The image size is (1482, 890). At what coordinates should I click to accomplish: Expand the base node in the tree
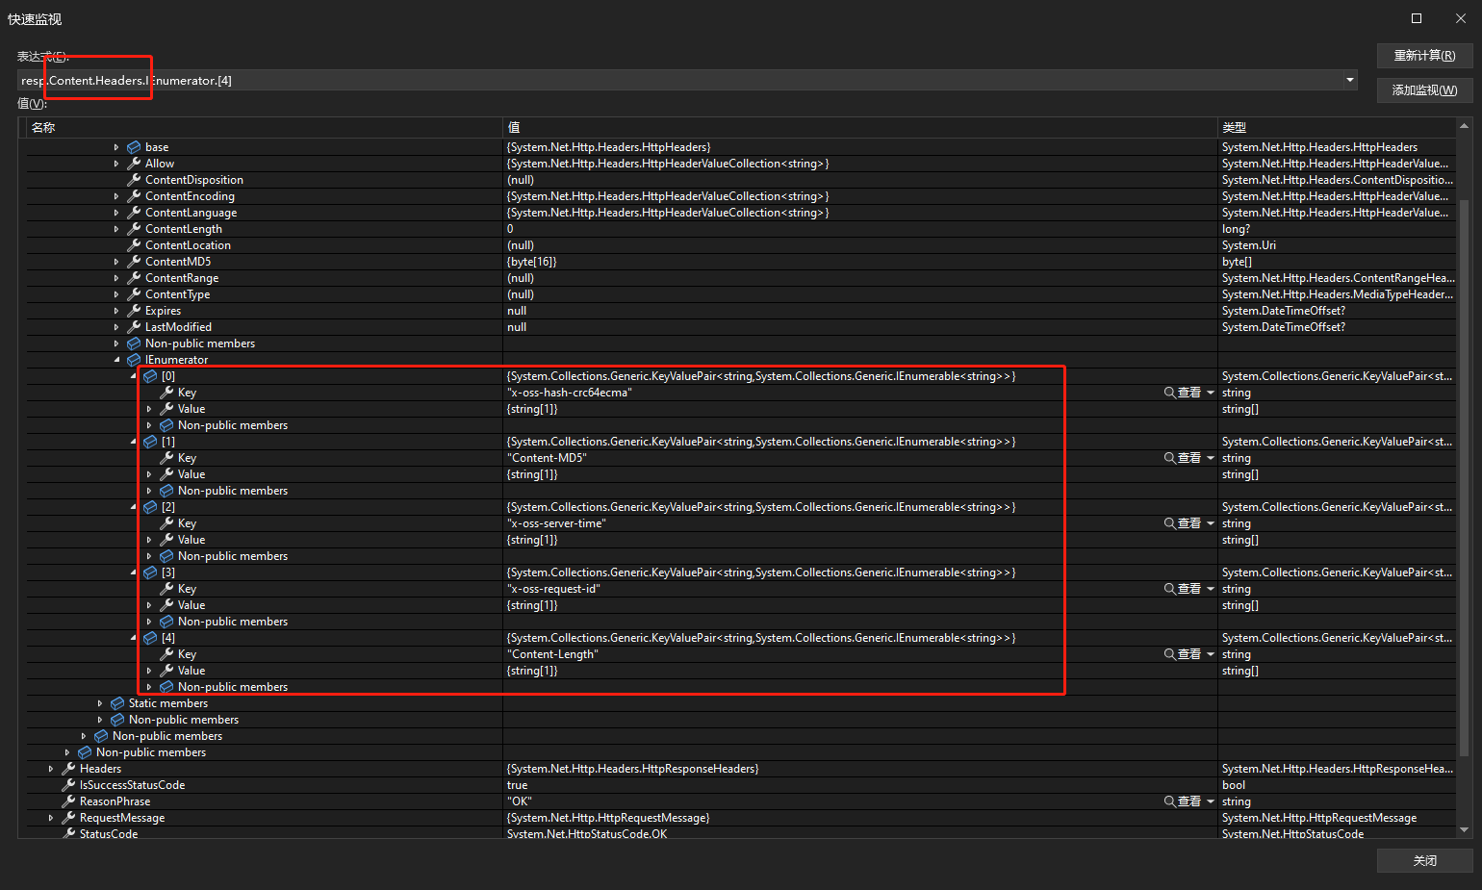tap(116, 146)
